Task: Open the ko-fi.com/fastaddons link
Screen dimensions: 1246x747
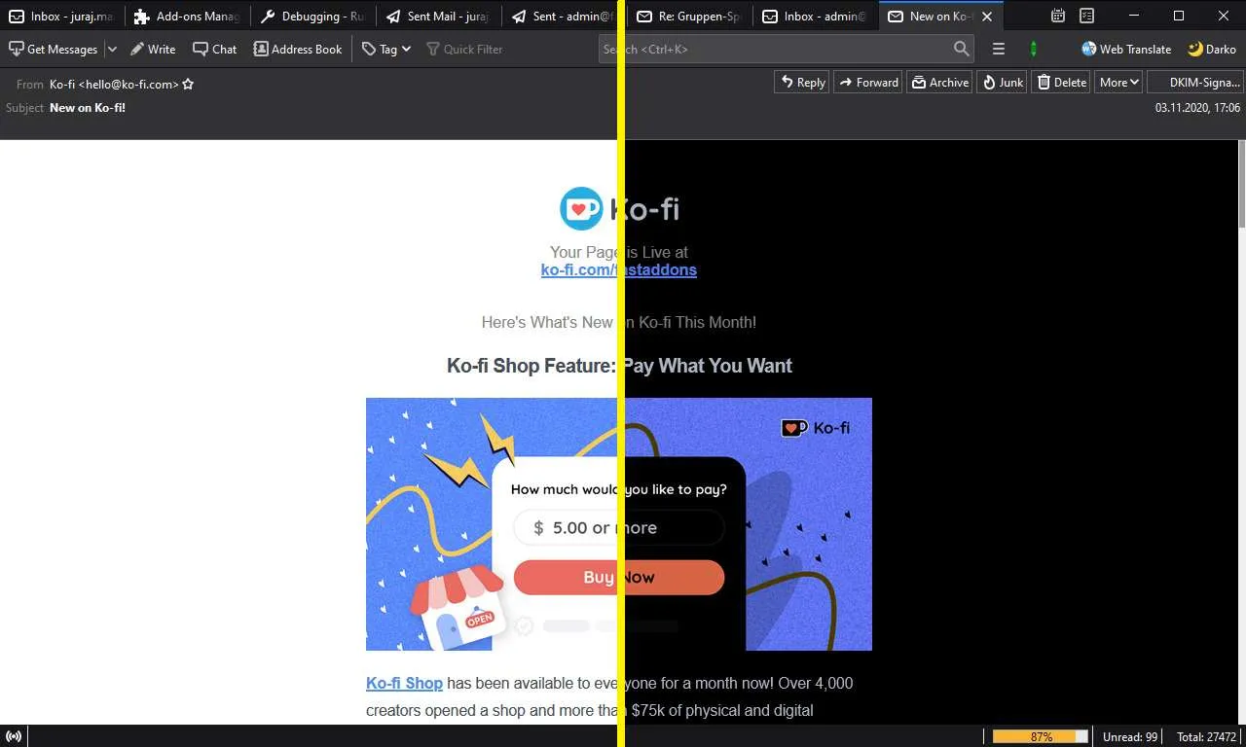Action: 619,269
